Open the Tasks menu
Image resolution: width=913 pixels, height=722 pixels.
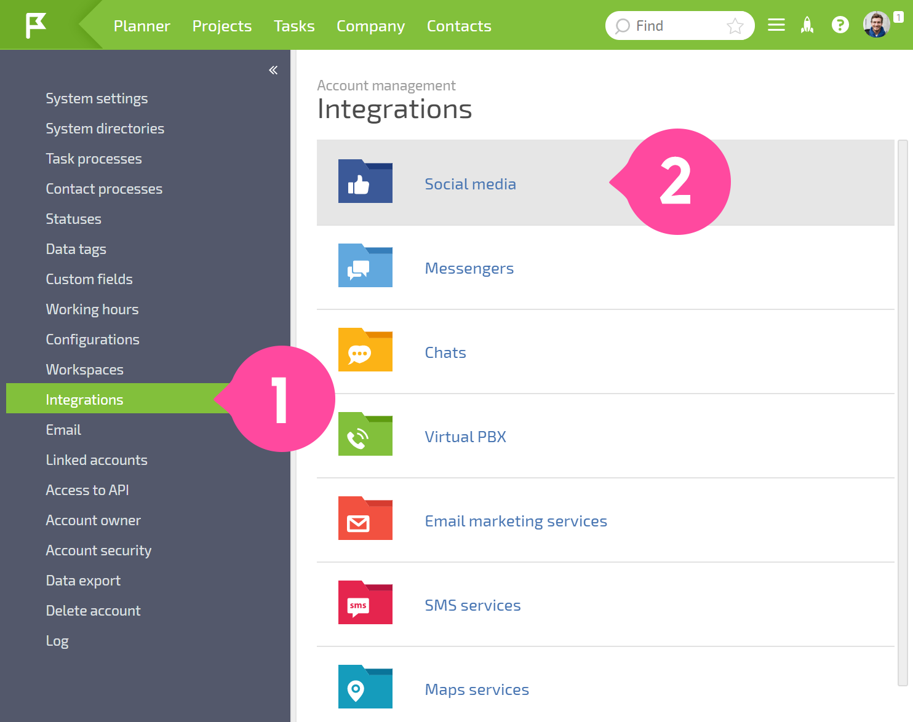tap(294, 26)
